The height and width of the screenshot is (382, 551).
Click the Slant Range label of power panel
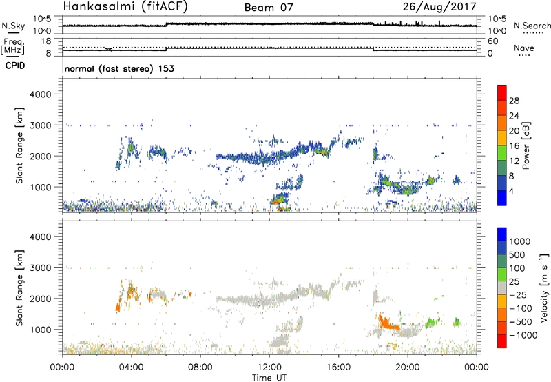19,145
